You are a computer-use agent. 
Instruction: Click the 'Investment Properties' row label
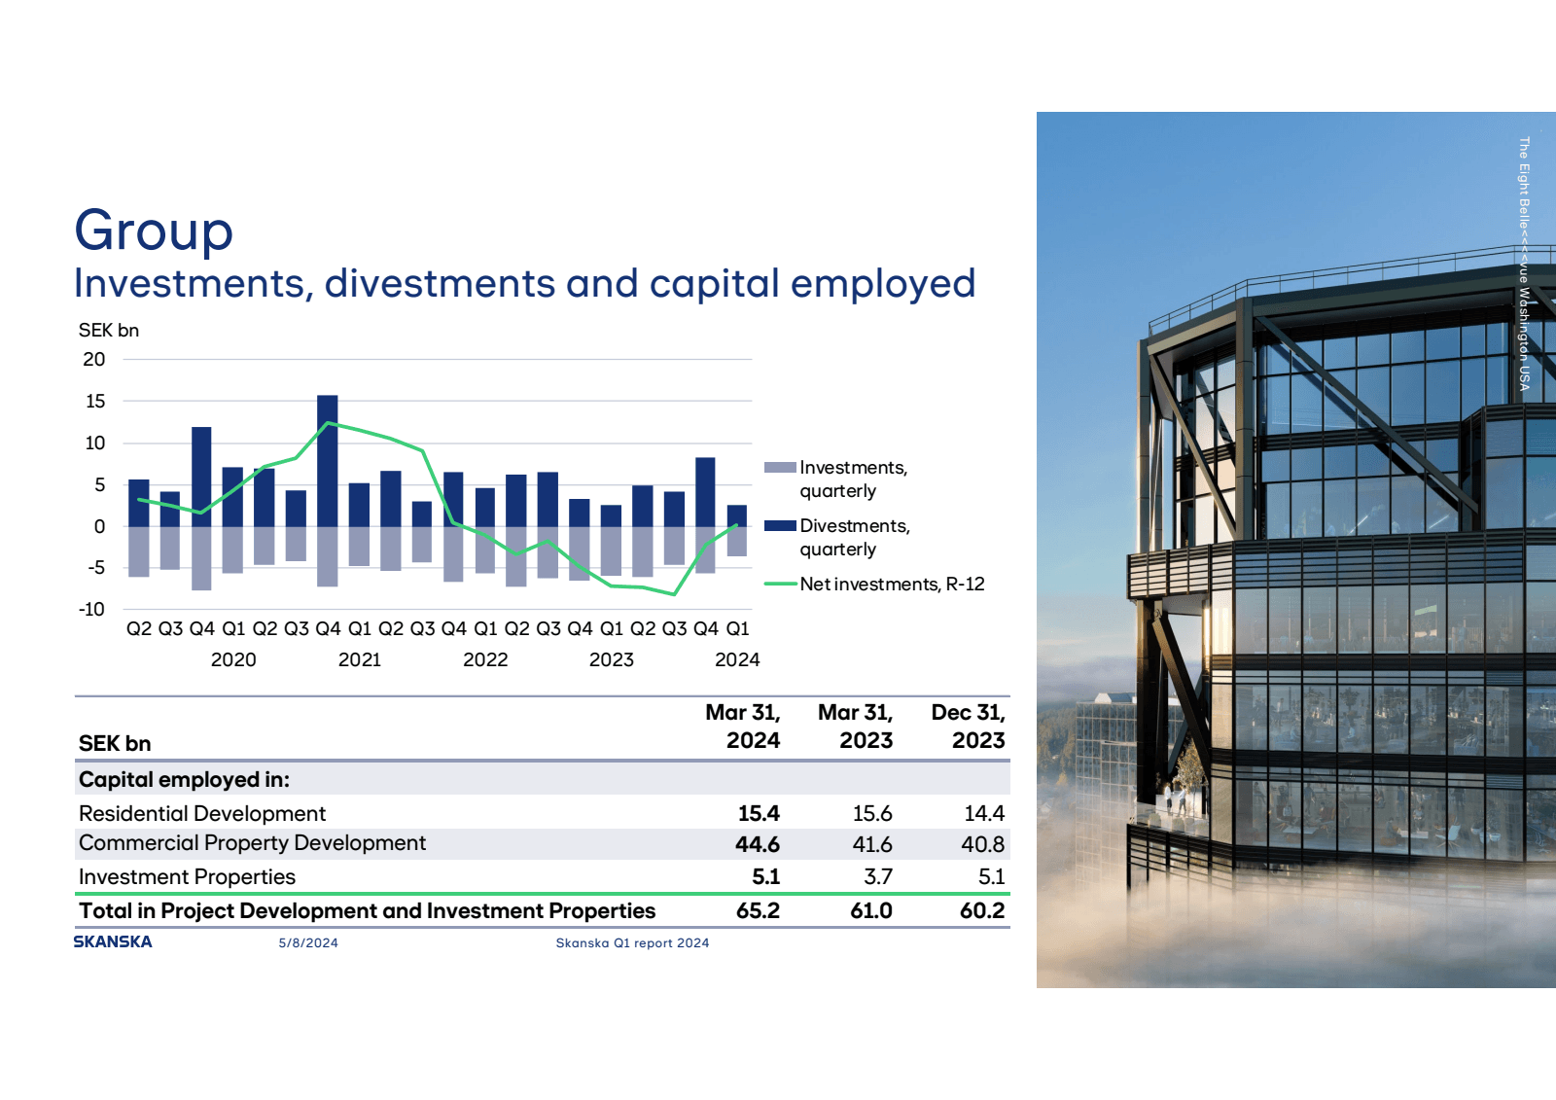[x=187, y=877]
